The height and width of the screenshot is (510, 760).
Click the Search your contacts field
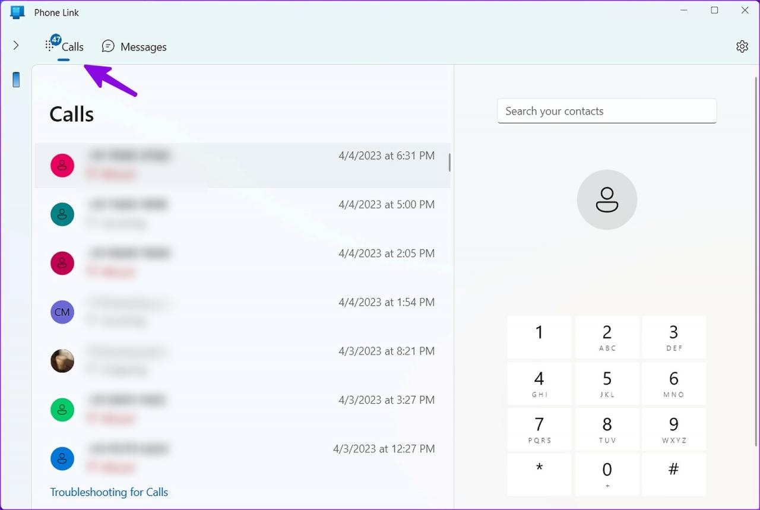click(607, 111)
